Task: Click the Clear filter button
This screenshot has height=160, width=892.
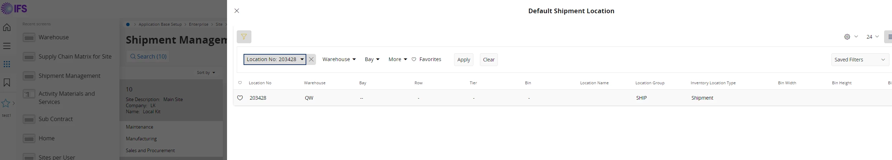Action: pos(489,60)
